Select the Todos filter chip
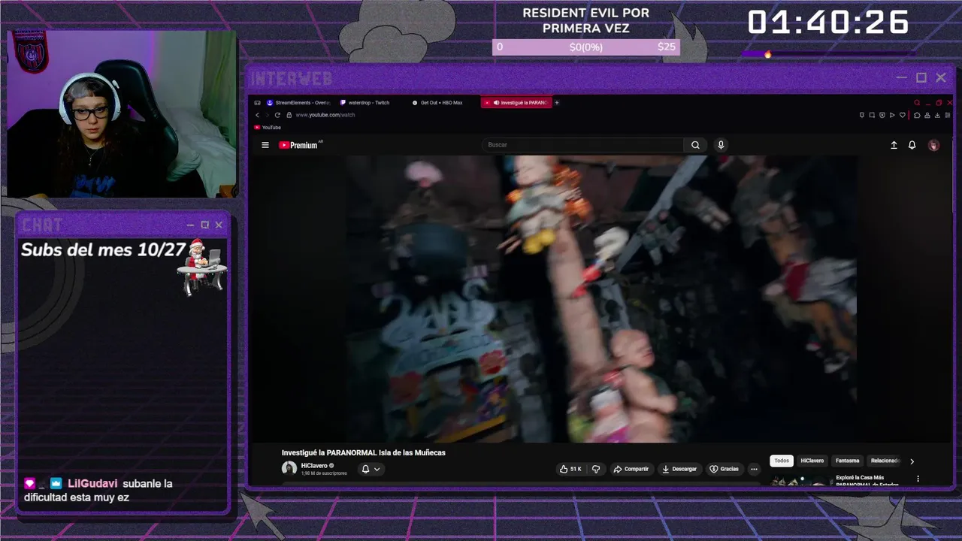This screenshot has height=541, width=962. click(x=782, y=461)
